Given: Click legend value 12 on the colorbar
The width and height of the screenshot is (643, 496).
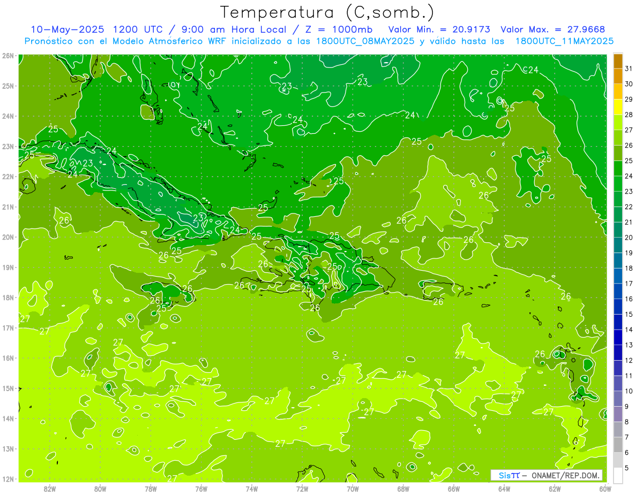Looking at the screenshot, I should click(x=629, y=360).
